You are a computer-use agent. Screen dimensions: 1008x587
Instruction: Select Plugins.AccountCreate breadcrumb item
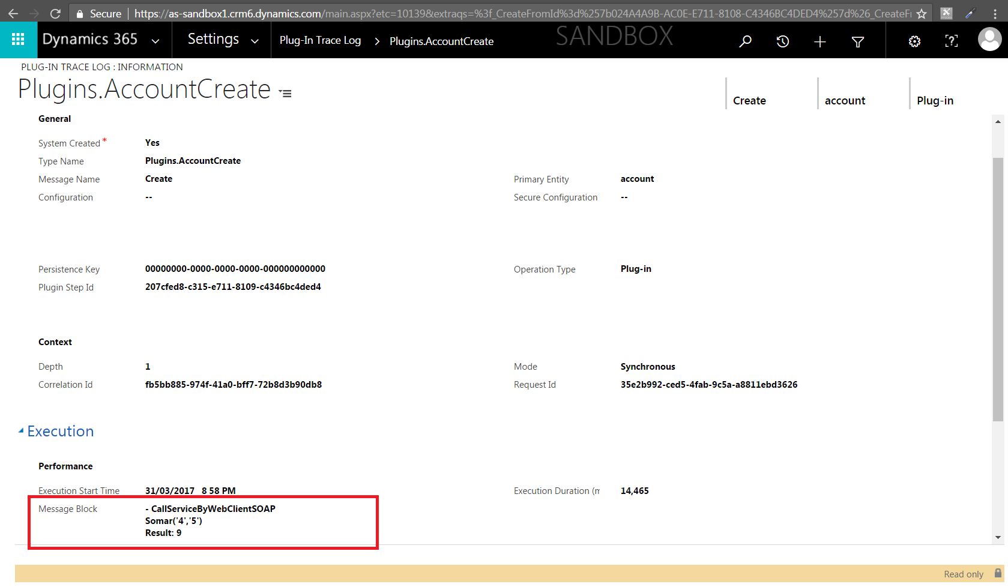point(441,41)
